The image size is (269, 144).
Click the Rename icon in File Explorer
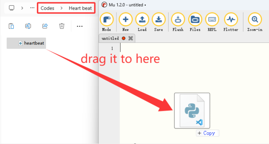coord(28,26)
